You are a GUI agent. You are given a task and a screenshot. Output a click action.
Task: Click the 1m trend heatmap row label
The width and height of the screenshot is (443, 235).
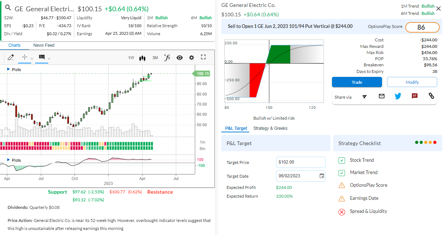(202, 142)
